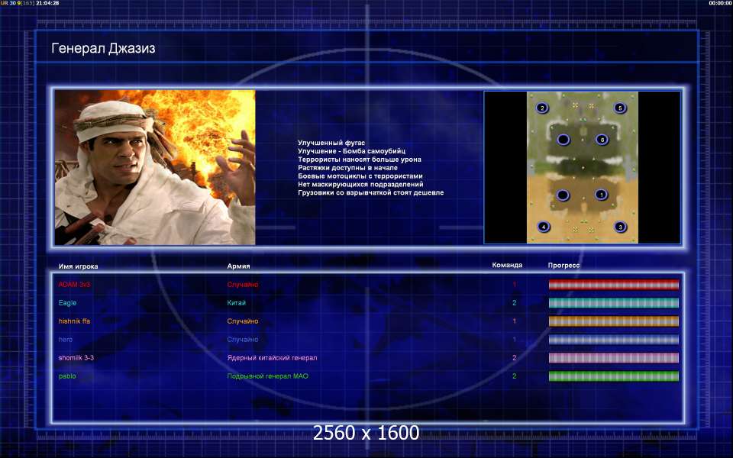Click 'Улучшение - Бомба самоубийц' line
733x458 pixels.
351,151
